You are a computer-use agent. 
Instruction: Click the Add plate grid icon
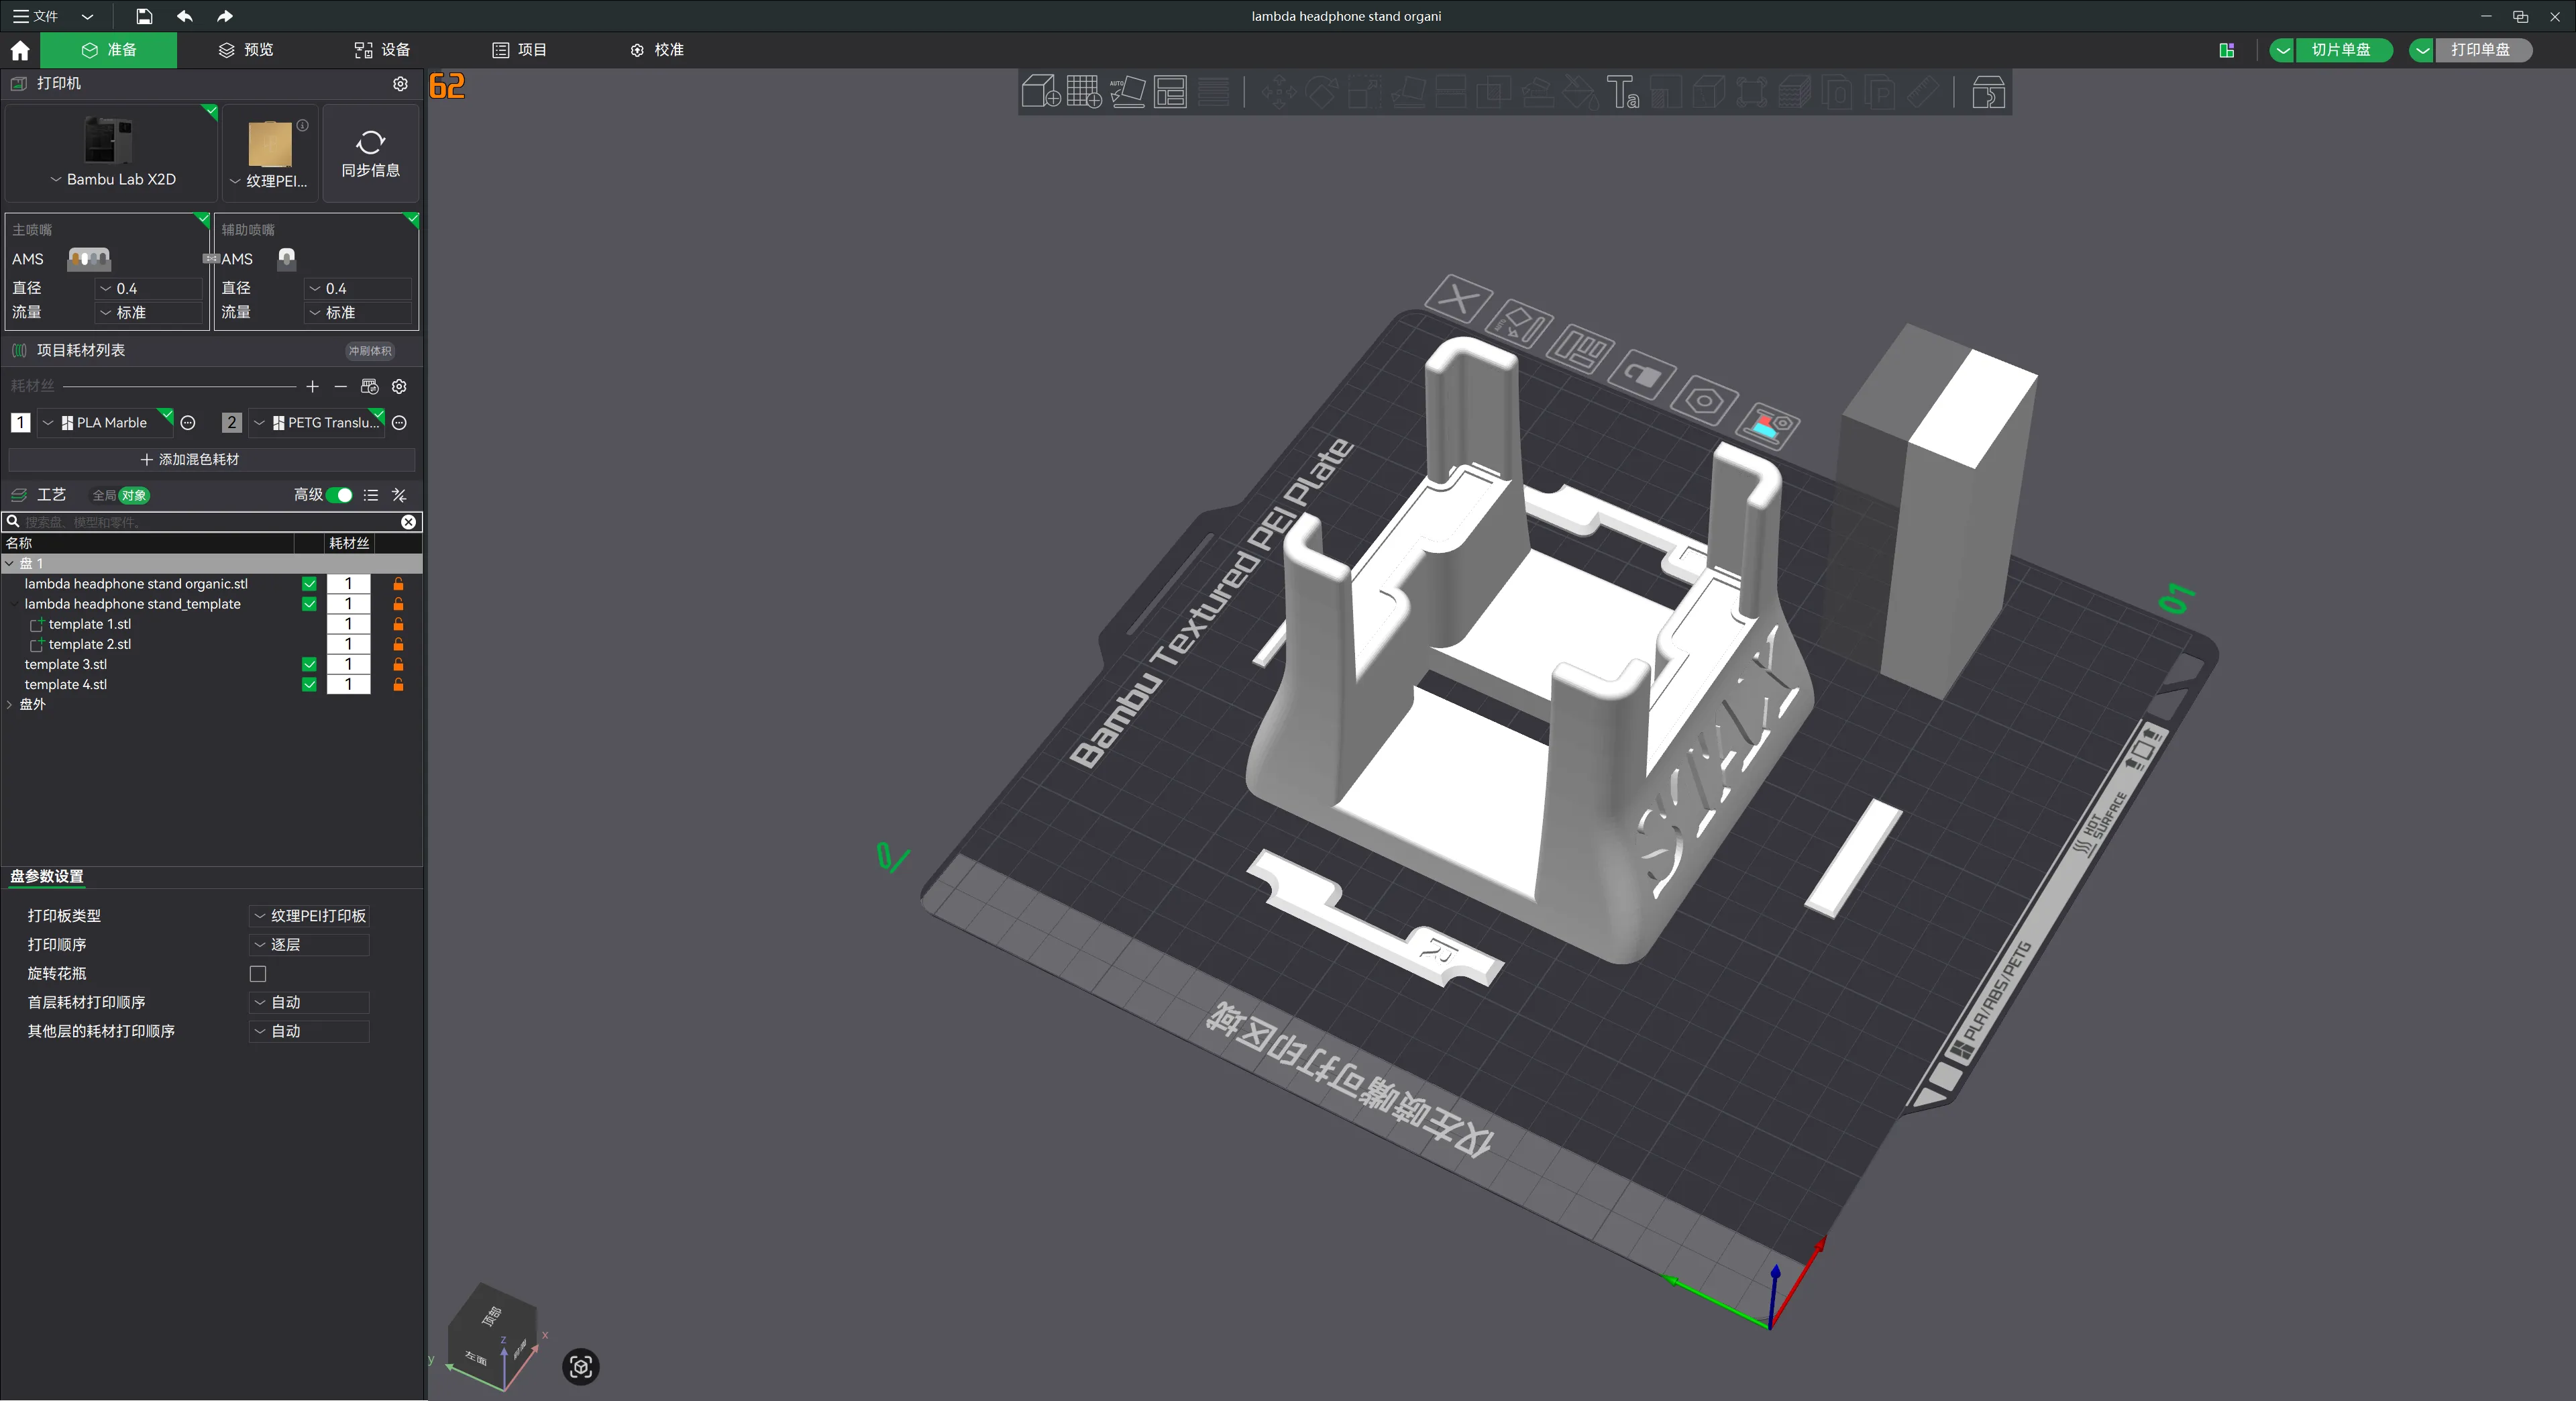[1084, 92]
